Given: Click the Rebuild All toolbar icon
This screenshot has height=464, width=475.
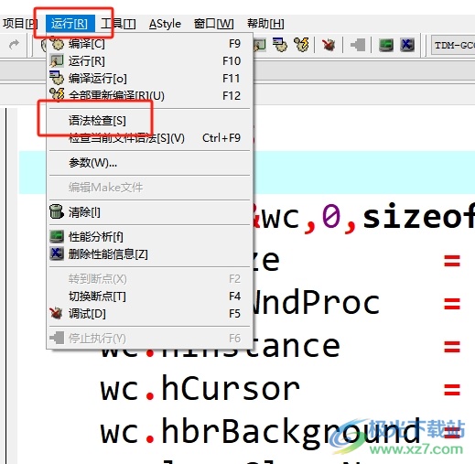Looking at the screenshot, I should point(301,45).
